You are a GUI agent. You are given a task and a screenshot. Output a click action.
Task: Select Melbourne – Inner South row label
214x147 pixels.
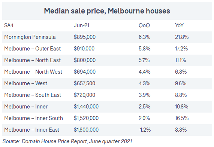[x=33, y=118]
